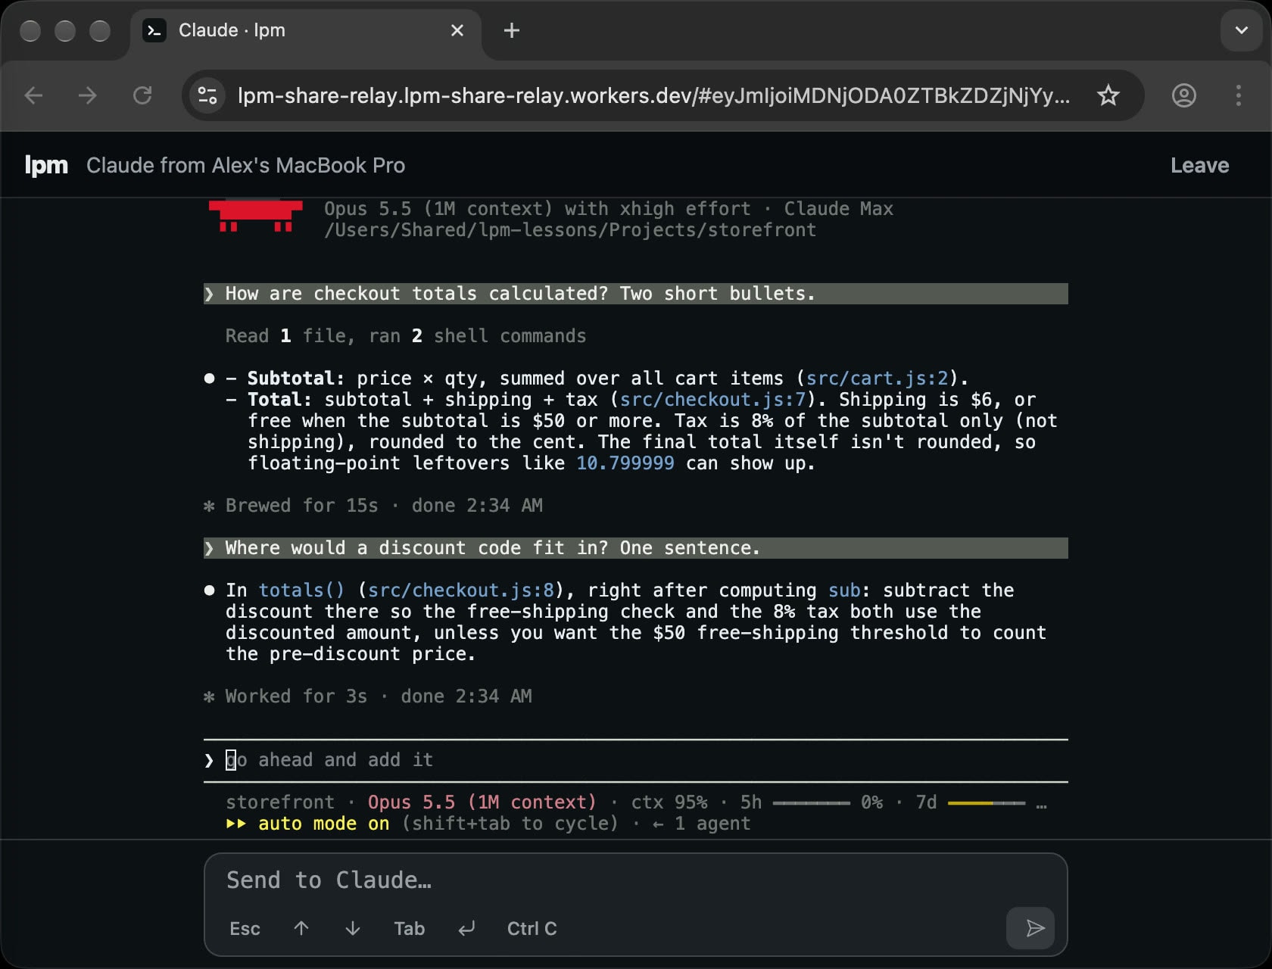1272x969 pixels.
Task: Open site information icon in address bar
Action: coord(207,95)
